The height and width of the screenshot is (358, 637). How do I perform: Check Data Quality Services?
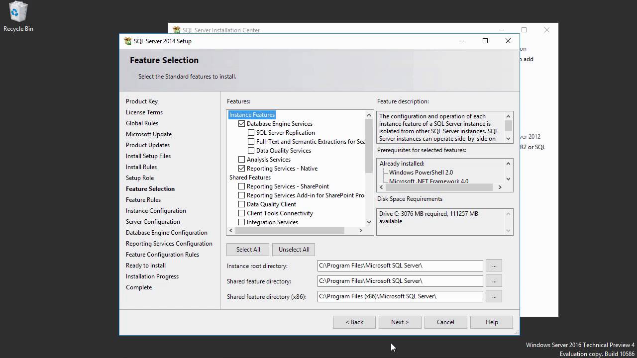pyautogui.click(x=251, y=151)
